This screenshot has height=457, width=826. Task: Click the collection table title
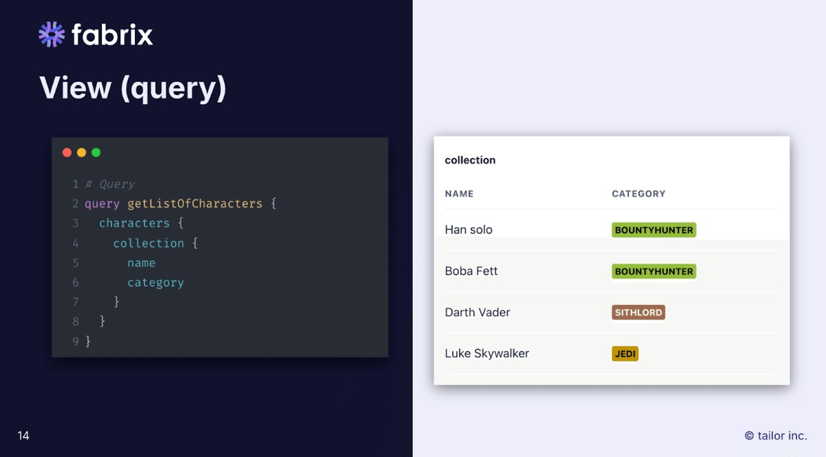[470, 160]
